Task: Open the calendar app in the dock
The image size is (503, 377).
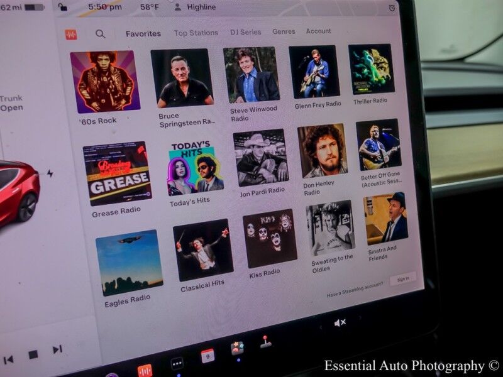Action: (x=207, y=355)
